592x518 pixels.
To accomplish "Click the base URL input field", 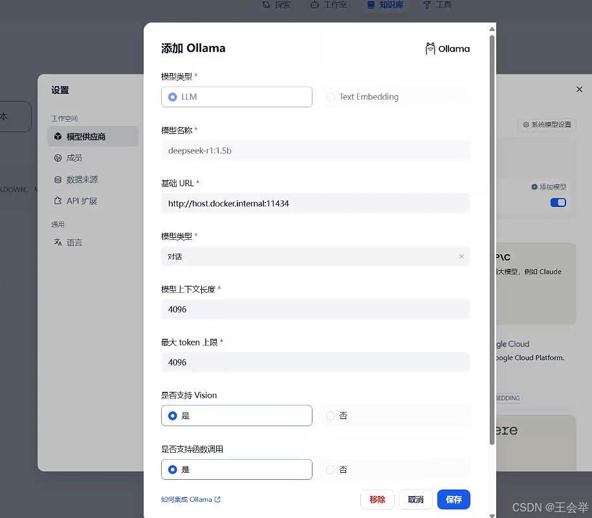I will [315, 204].
